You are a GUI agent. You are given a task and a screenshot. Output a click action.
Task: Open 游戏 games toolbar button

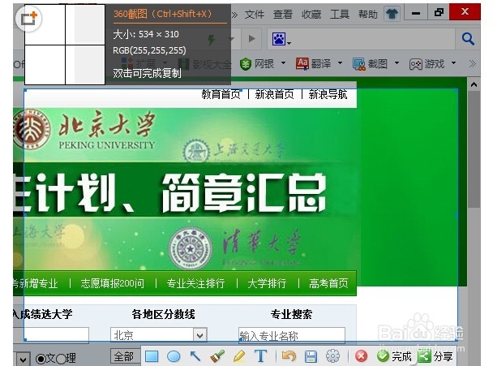coord(427,64)
